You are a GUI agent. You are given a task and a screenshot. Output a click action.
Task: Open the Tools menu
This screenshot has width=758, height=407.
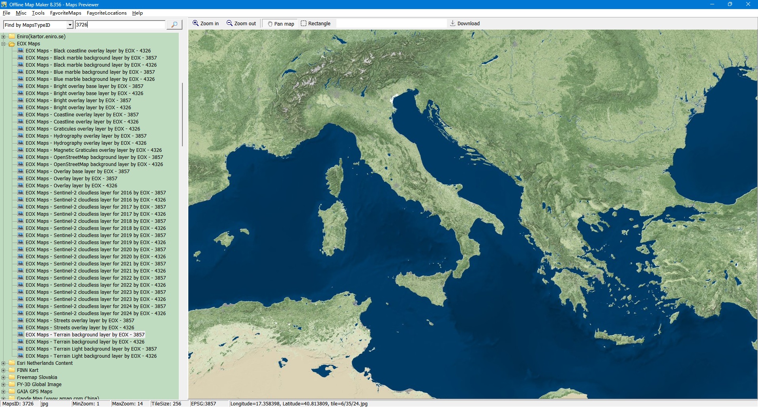38,13
